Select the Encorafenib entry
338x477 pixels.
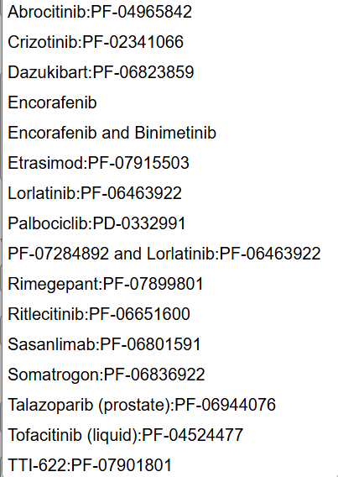[170, 102]
